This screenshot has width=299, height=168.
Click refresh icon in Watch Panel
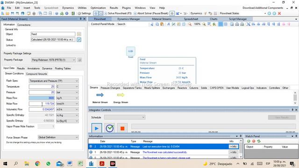click(259, 141)
